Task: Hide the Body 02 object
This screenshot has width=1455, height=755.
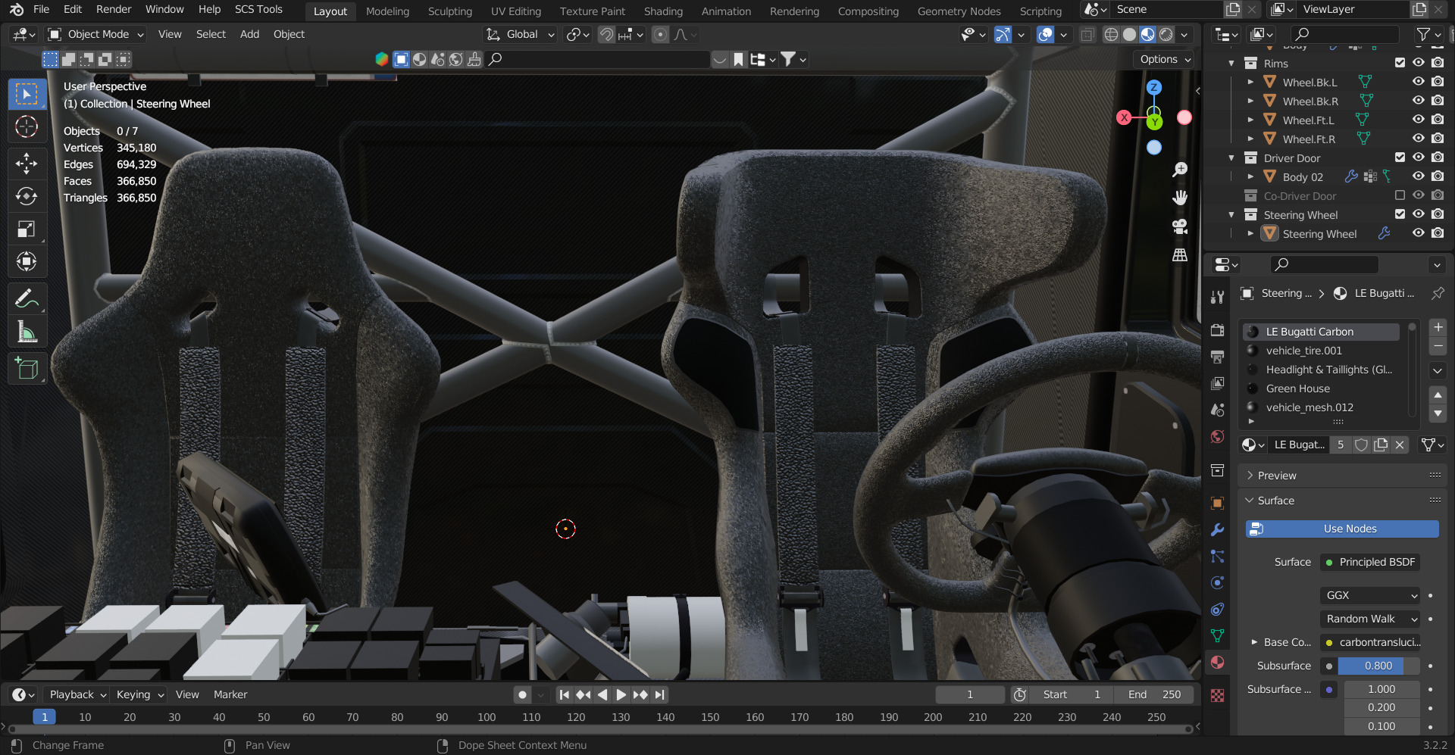Action: click(1419, 176)
